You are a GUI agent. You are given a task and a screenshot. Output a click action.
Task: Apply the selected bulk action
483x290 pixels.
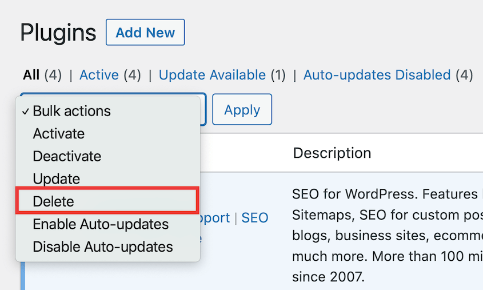click(x=242, y=109)
